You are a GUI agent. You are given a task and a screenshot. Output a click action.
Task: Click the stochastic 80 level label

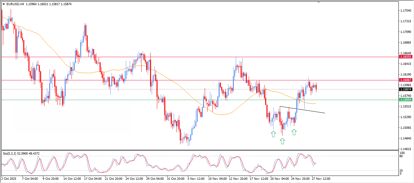coord(402,156)
